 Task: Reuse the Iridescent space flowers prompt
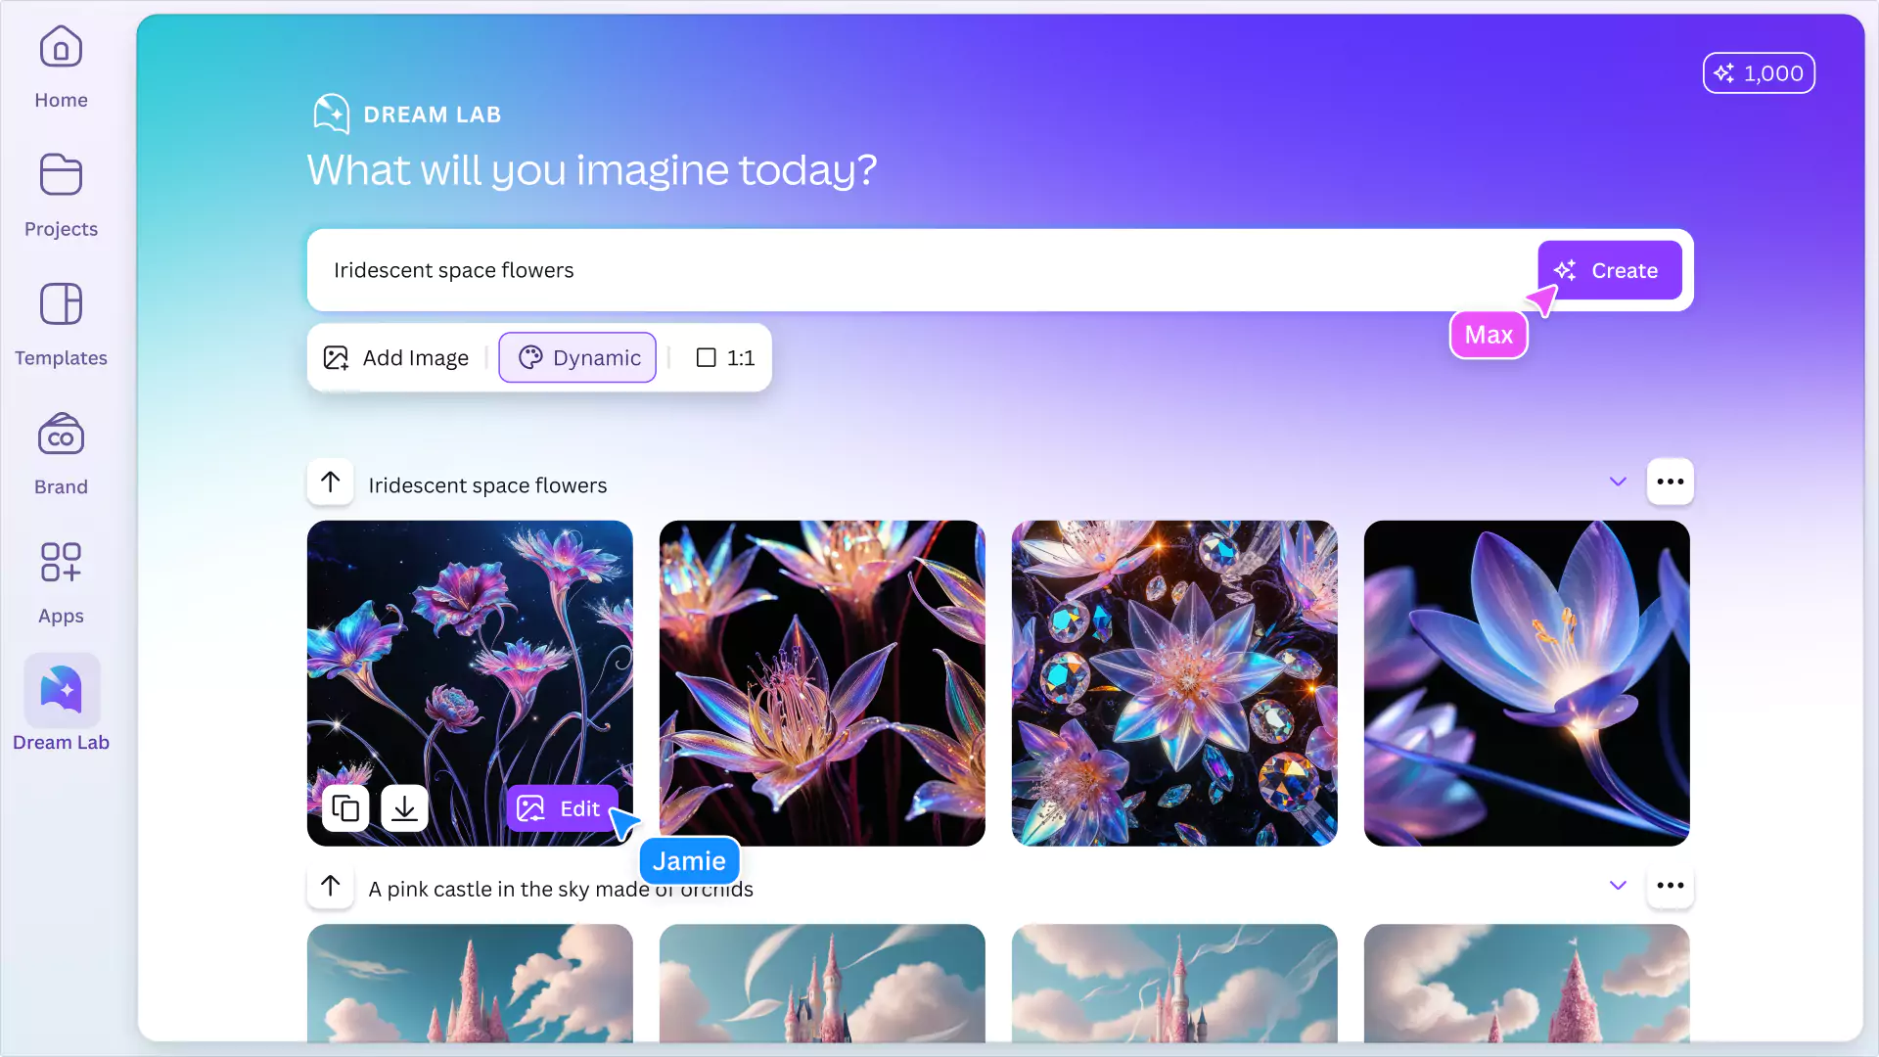click(x=330, y=482)
